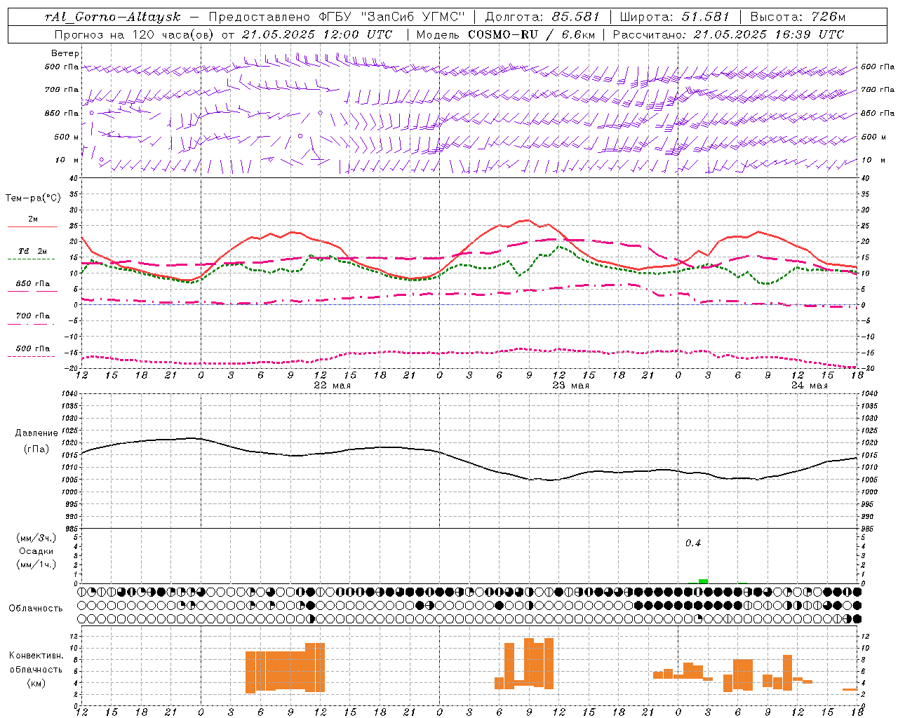
Task: Click the tallest orange convective bar on 22 мая
Action: [x=315, y=667]
